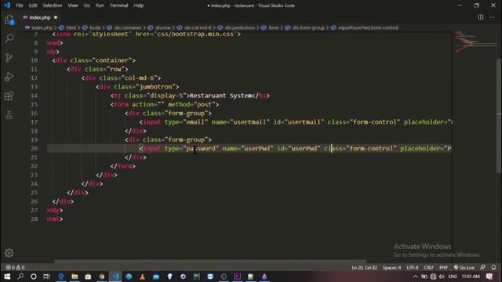Change file encoding UTF-8
This screenshot has width=502, height=282.
[412, 268]
